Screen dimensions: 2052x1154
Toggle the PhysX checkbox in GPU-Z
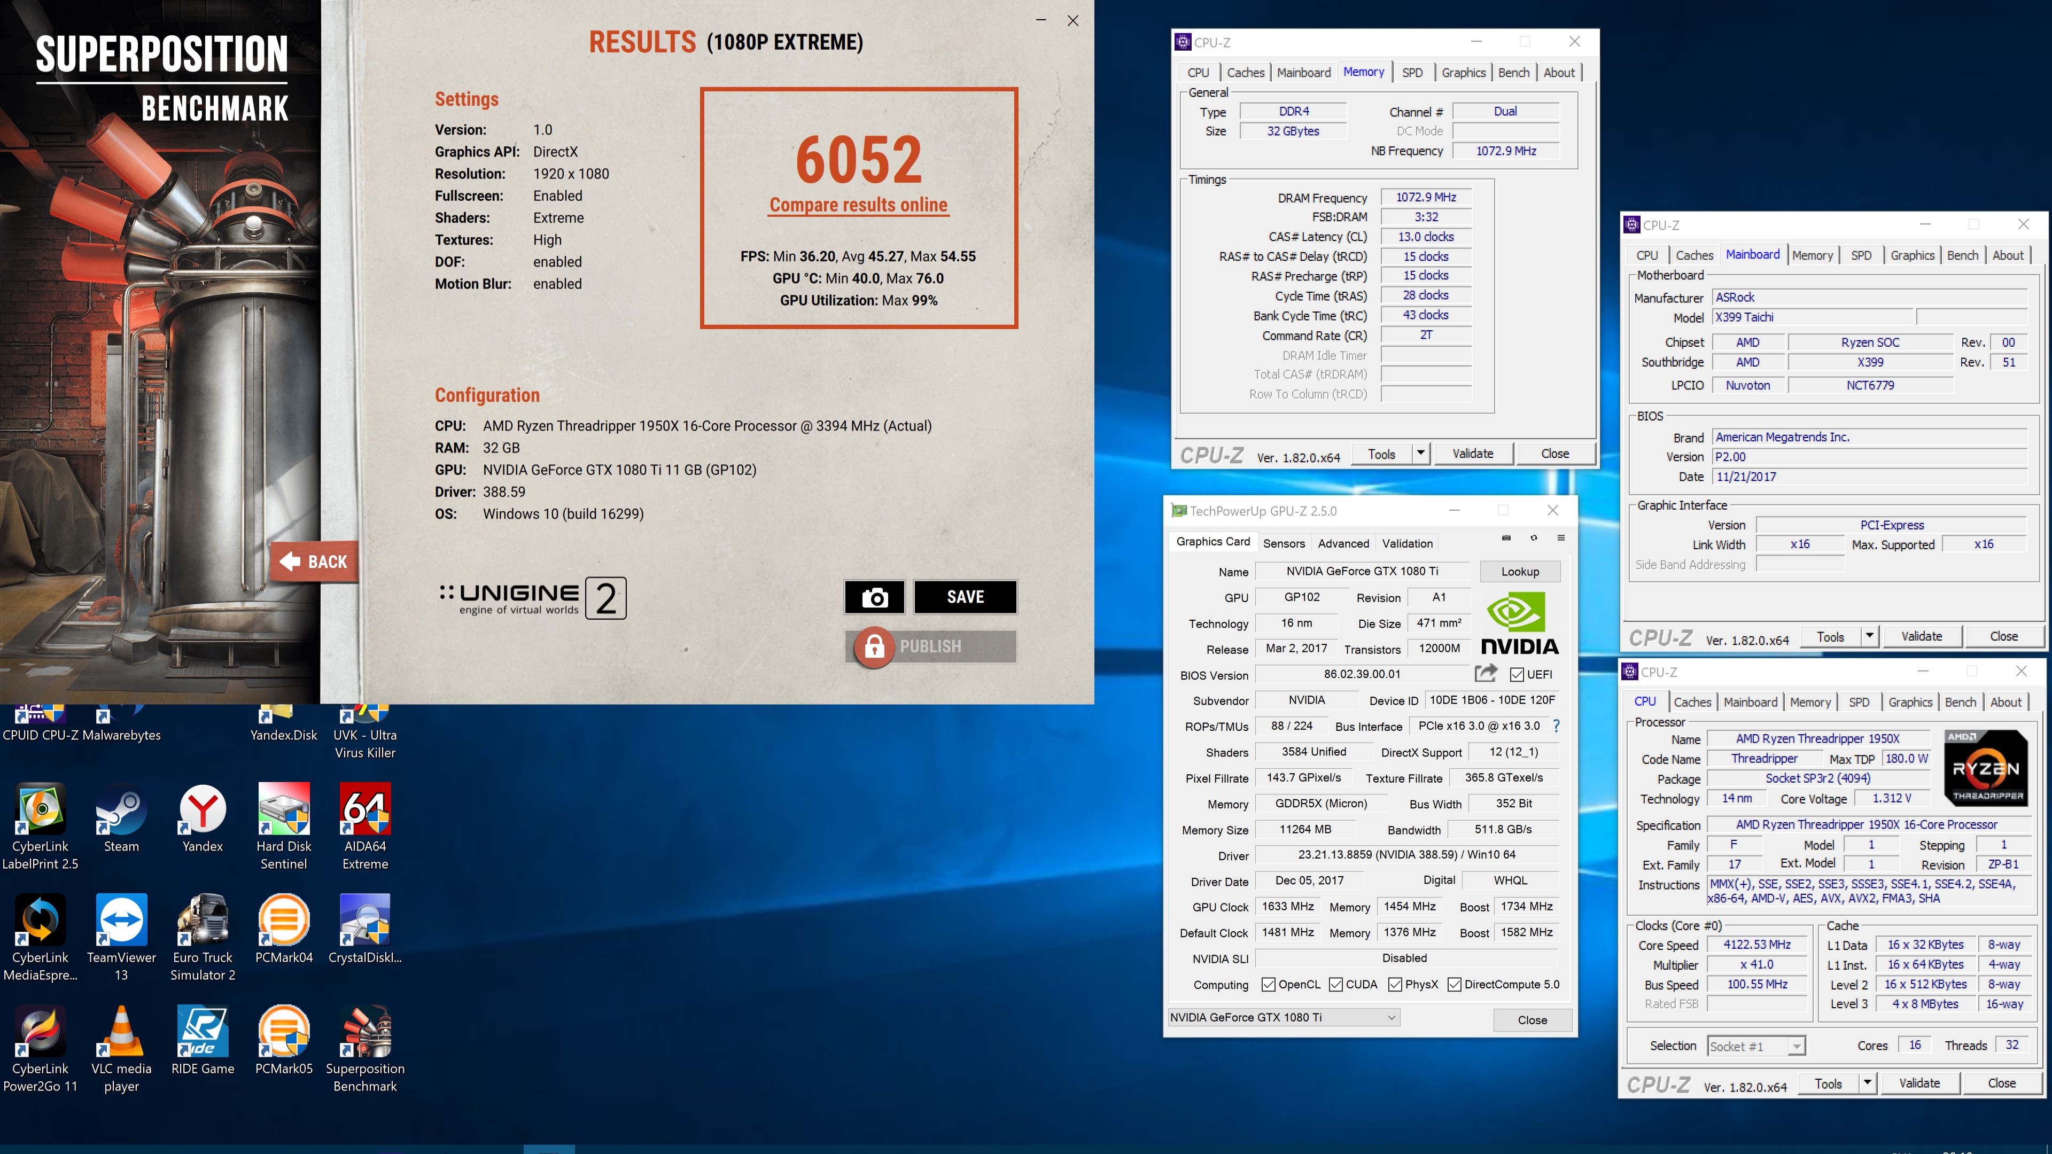[x=1395, y=984]
